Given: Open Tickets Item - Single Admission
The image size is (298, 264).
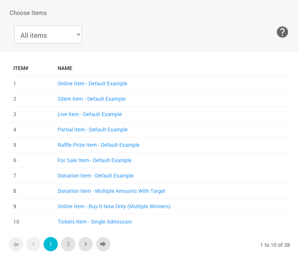Looking at the screenshot, I should click(x=95, y=222).
